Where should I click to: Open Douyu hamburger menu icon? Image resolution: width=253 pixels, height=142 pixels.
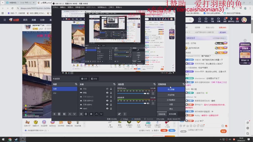tap(5, 20)
